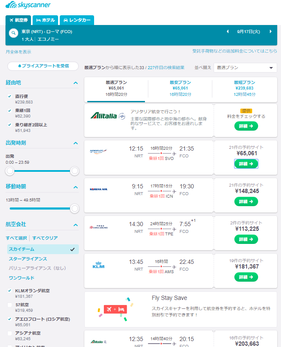Click the KLM logo

tap(98, 265)
